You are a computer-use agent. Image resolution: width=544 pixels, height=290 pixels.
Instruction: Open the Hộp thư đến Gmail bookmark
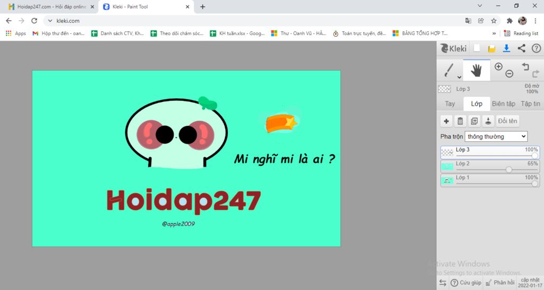click(x=58, y=33)
